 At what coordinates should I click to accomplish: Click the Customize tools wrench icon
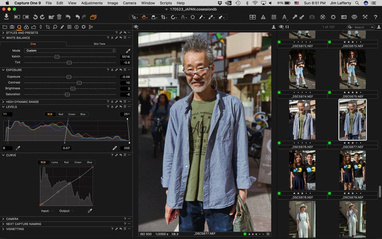tap(365, 17)
